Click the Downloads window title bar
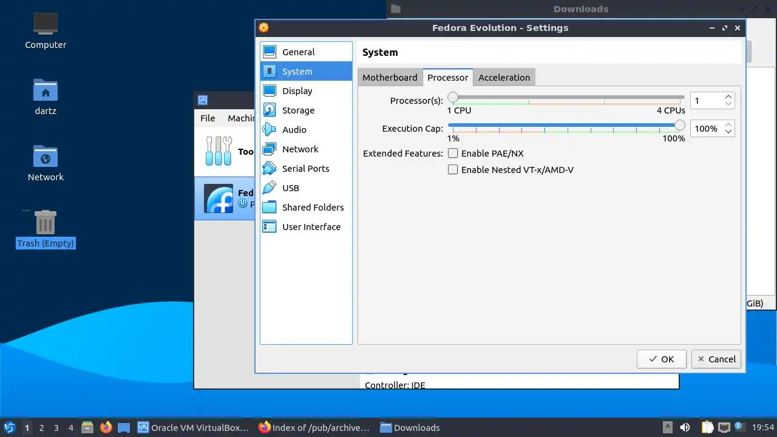This screenshot has height=437, width=777. pos(581,8)
